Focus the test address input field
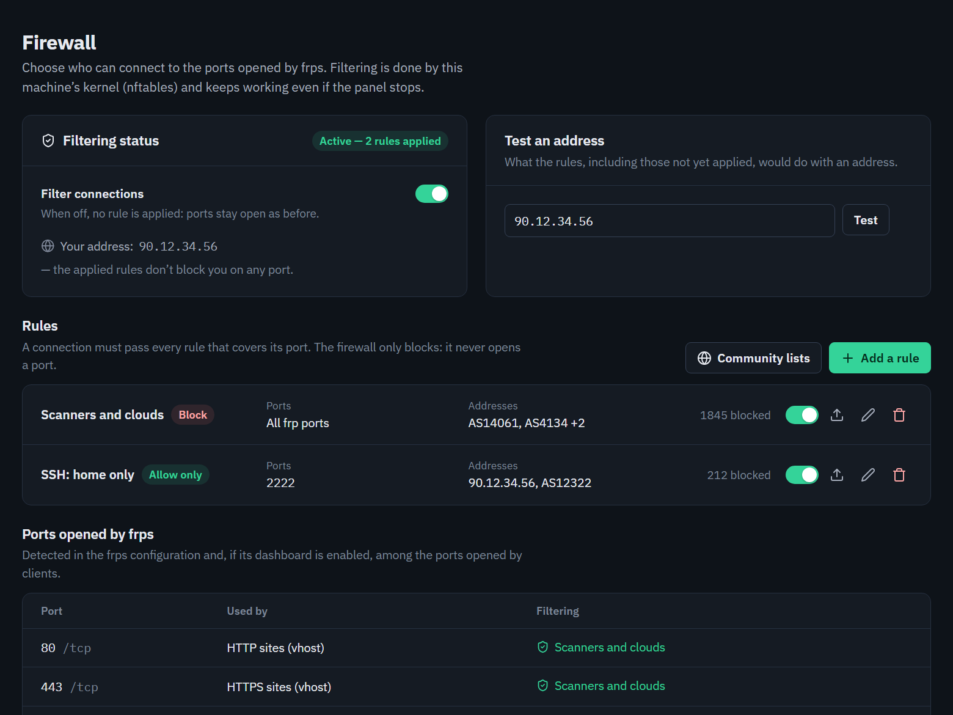 (x=670, y=221)
